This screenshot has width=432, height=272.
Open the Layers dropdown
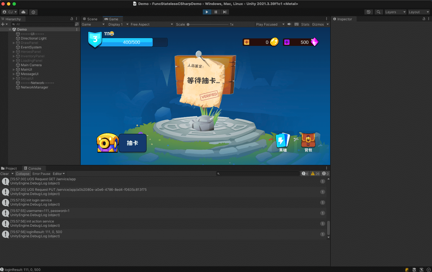coord(395,12)
